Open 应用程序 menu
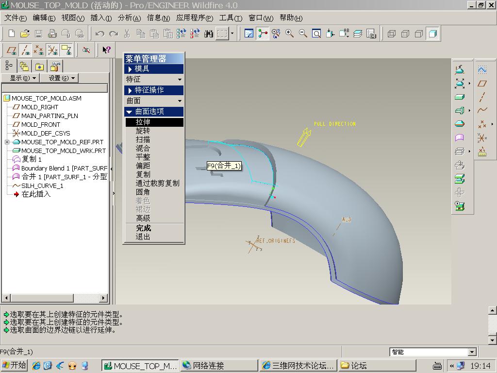Viewport: 497px width, 373px height. [x=195, y=18]
